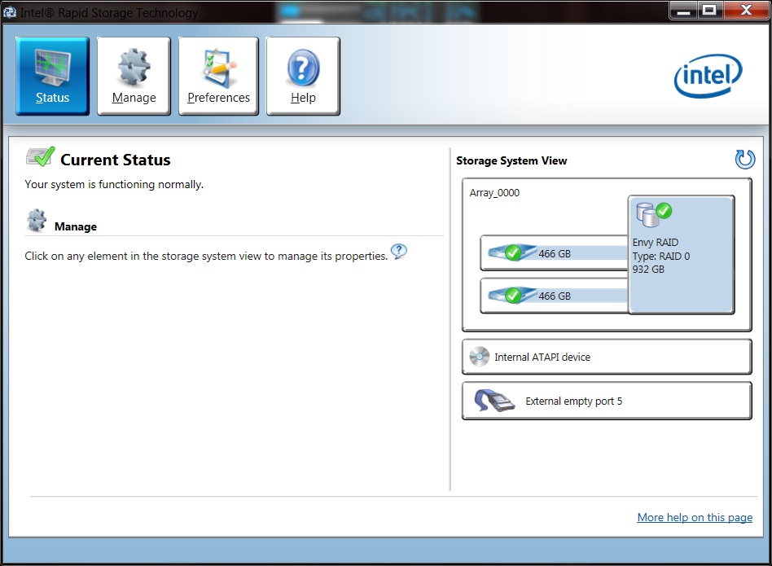
Task: Click the Type: RAID 0 text
Action: [660, 256]
